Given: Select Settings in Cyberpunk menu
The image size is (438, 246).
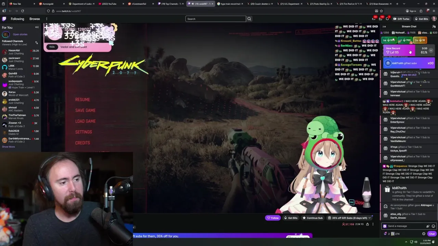Looking at the screenshot, I should click(83, 132).
